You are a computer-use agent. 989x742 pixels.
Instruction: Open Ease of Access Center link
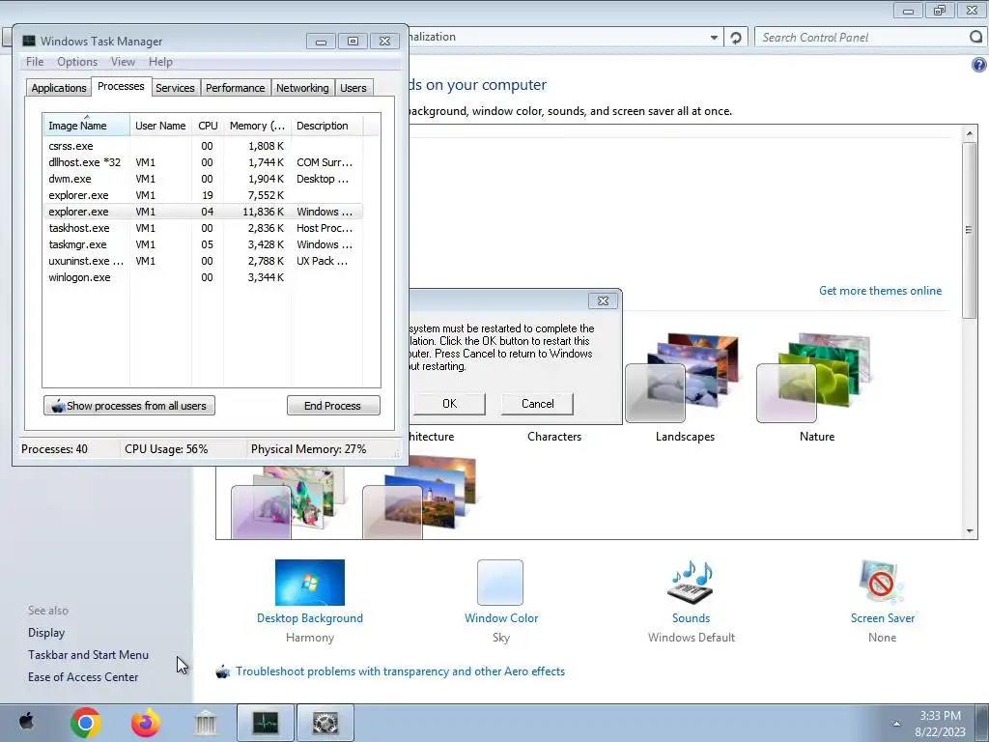(83, 677)
